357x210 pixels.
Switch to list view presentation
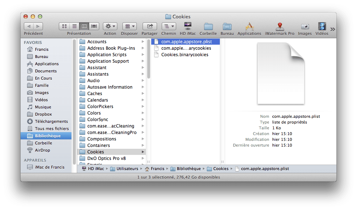pyautogui.click(x=74, y=26)
